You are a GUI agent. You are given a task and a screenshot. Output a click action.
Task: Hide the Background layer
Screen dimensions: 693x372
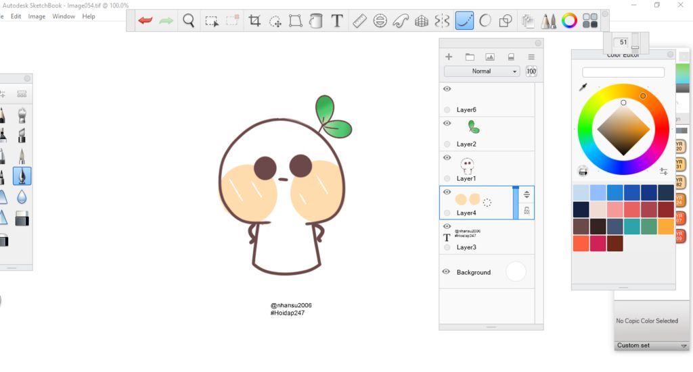pyautogui.click(x=446, y=272)
